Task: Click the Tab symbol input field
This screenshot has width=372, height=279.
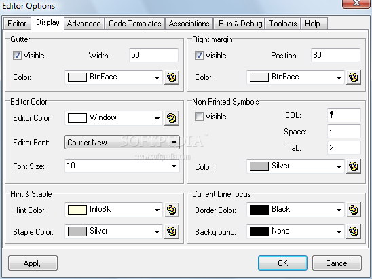Action: coord(344,147)
